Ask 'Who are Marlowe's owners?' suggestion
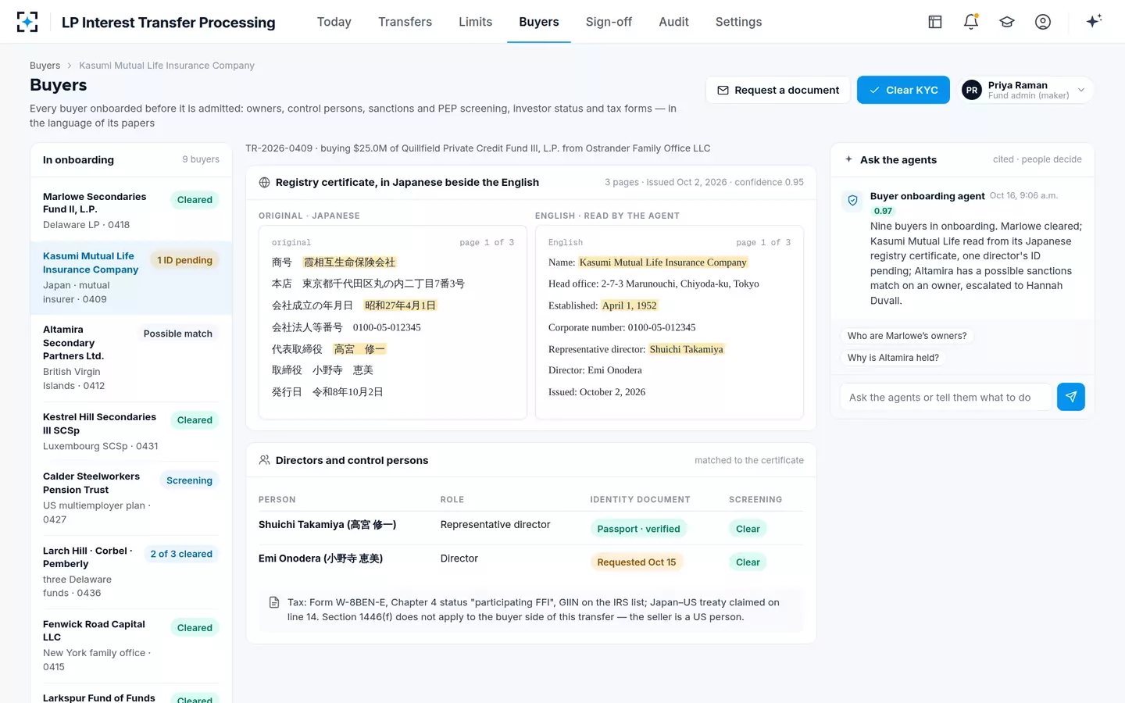Viewport: 1125px width, 703px height. (x=907, y=336)
